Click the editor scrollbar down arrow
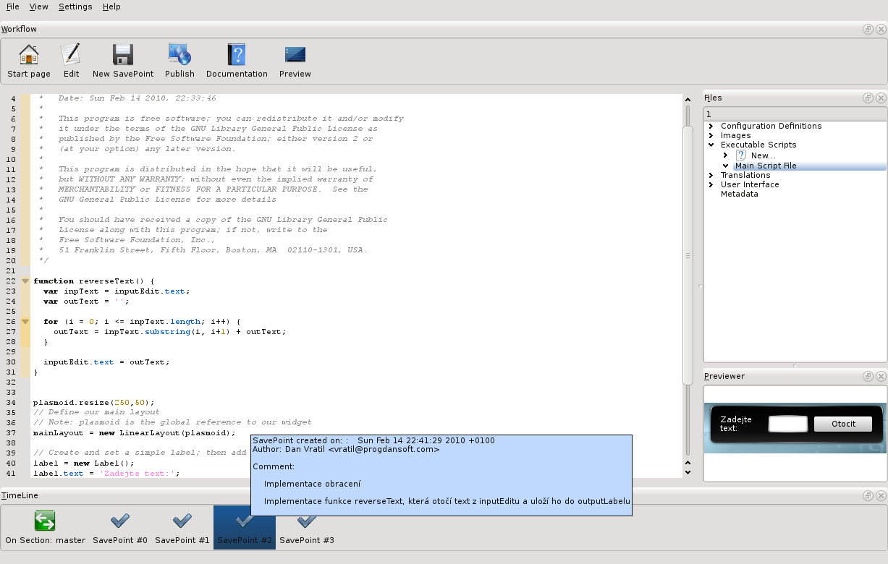 pyautogui.click(x=688, y=471)
